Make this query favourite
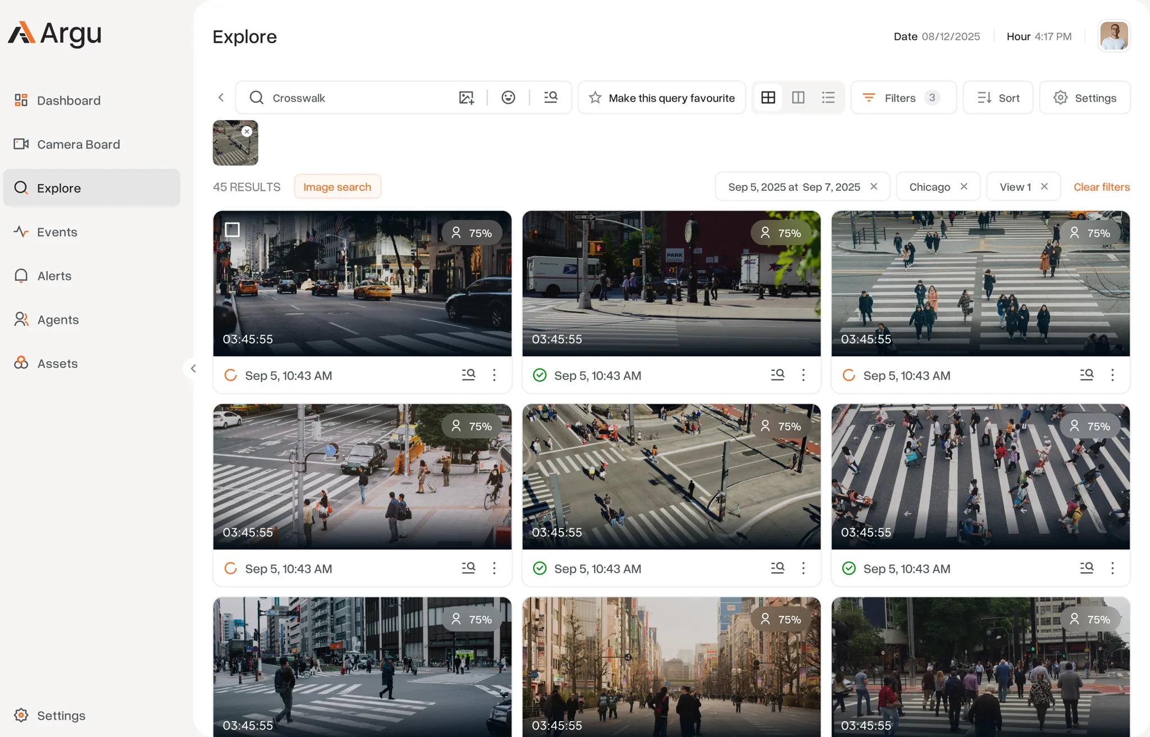 [661, 98]
